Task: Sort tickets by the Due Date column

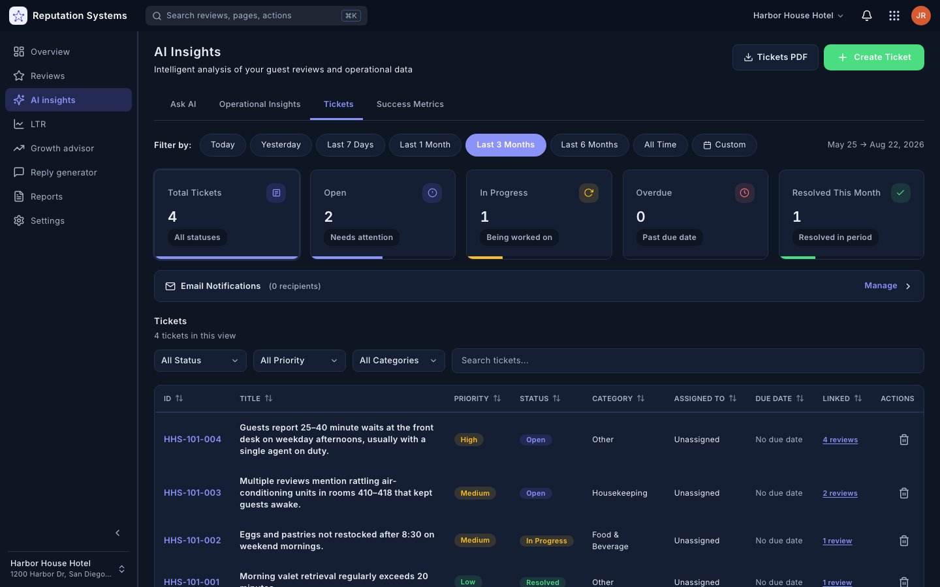Action: [x=779, y=399]
